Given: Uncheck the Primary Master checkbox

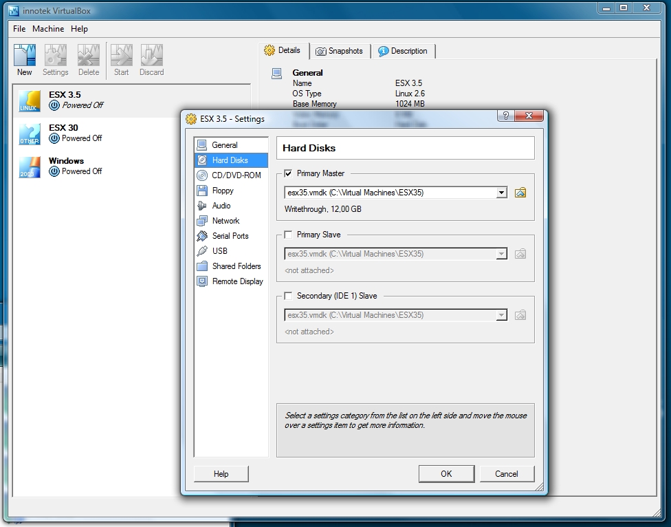Looking at the screenshot, I should (x=289, y=173).
